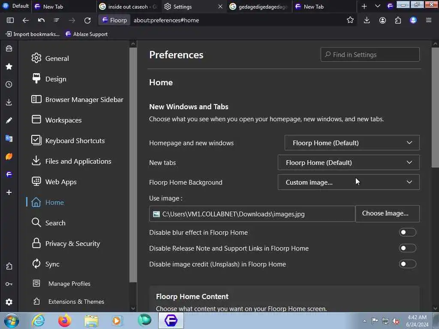Screen dimensions: 439x329
Task: Open Browser Manager Sidebar preferences
Action: tap(77, 99)
